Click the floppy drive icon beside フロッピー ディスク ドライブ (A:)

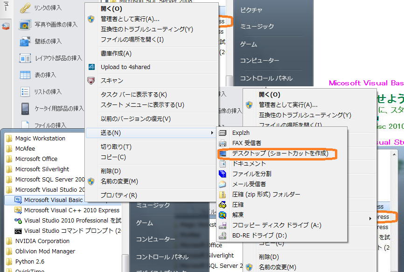(x=223, y=225)
